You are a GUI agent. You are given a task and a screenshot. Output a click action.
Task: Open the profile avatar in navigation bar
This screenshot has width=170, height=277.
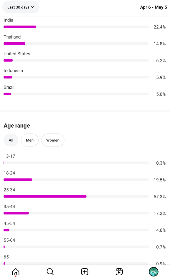pyautogui.click(x=154, y=272)
